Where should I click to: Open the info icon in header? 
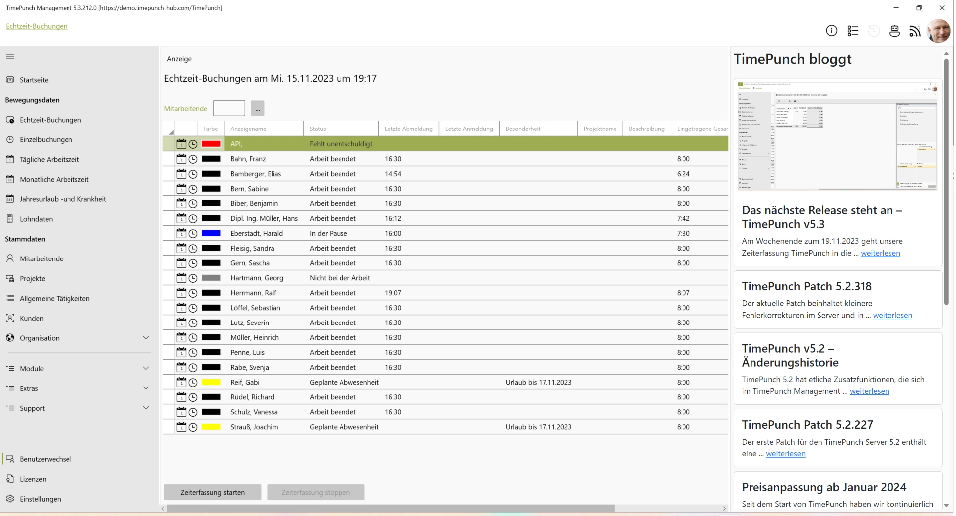tap(831, 31)
